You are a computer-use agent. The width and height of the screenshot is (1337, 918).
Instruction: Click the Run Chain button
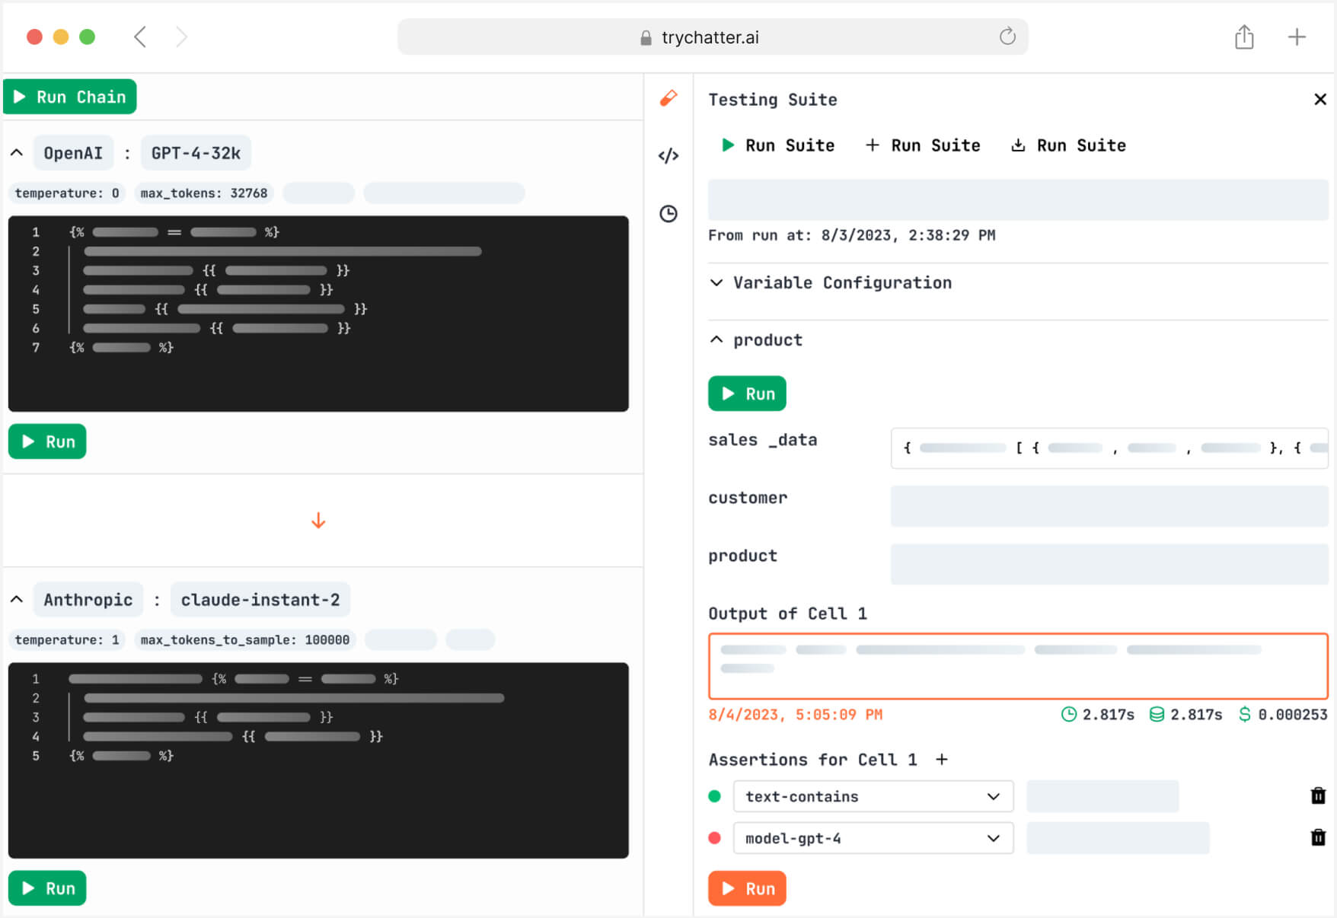pos(70,97)
